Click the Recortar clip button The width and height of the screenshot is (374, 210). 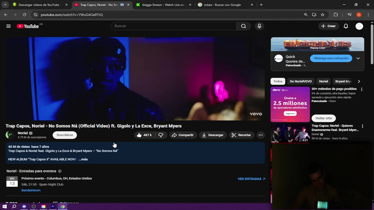point(241,135)
